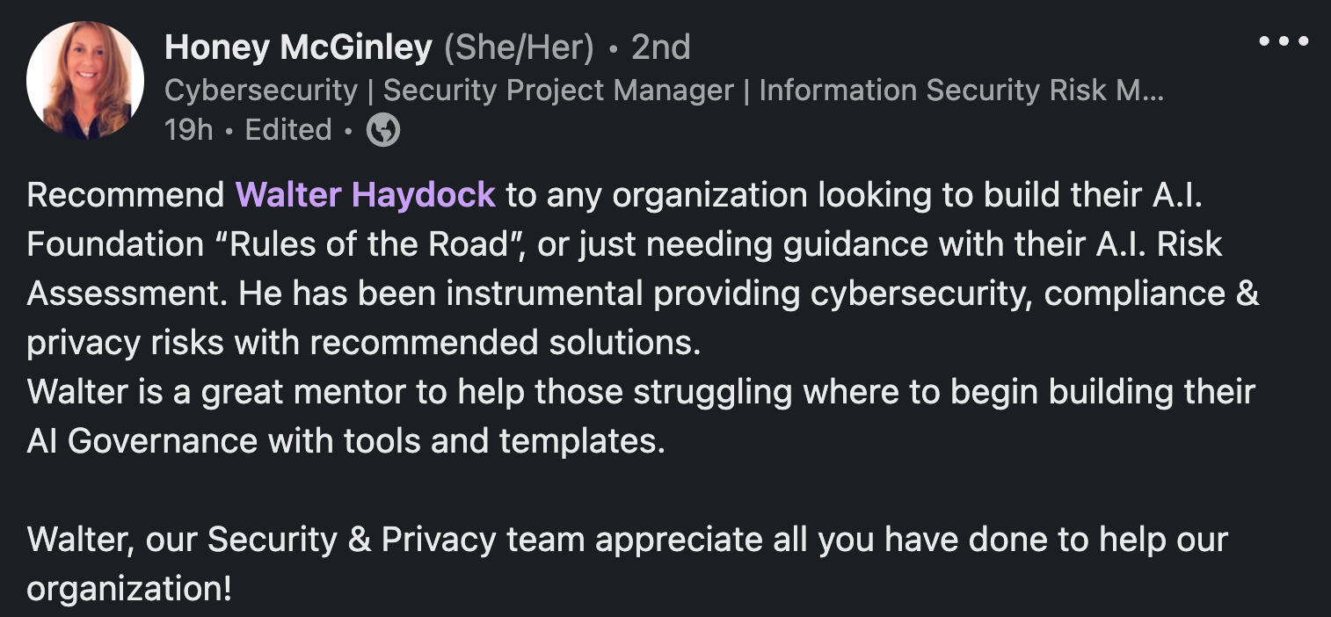Click the globe public visibility icon
1331x617 pixels.
pos(383,130)
